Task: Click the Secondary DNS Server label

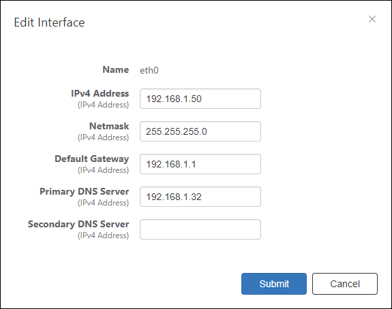Action: pos(78,224)
